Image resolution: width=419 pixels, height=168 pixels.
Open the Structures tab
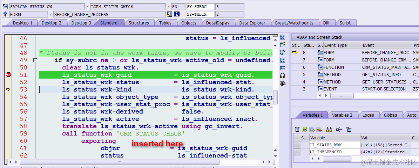point(139,23)
